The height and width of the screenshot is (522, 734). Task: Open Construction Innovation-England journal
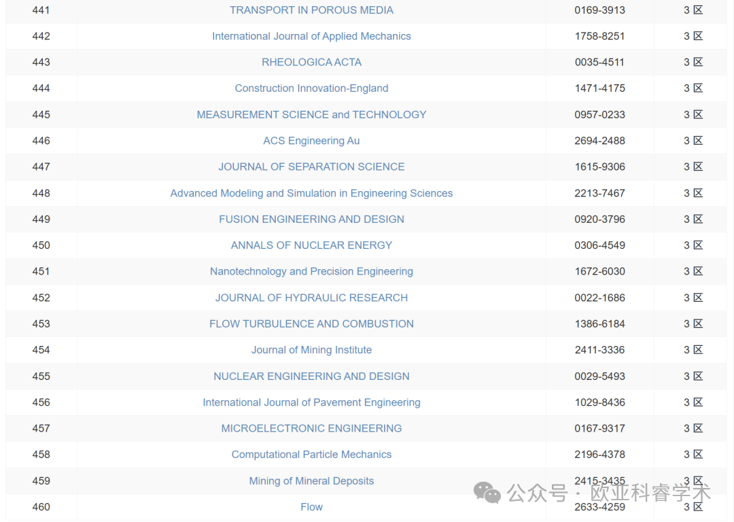click(x=311, y=88)
